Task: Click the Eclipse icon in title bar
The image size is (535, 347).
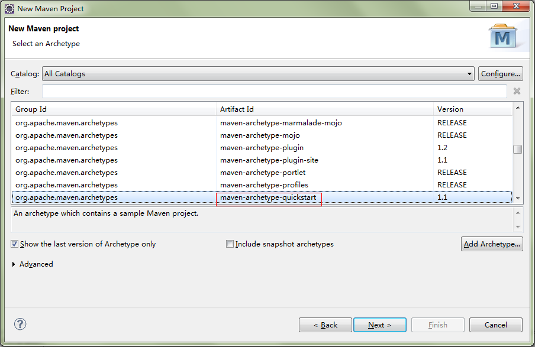Action: (x=9, y=8)
